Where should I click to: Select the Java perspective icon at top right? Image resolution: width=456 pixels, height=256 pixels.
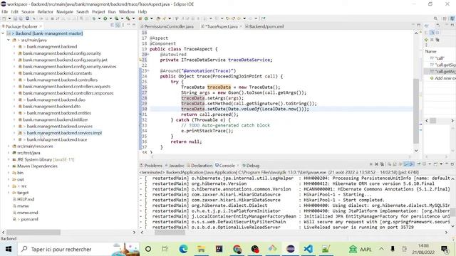452,18
